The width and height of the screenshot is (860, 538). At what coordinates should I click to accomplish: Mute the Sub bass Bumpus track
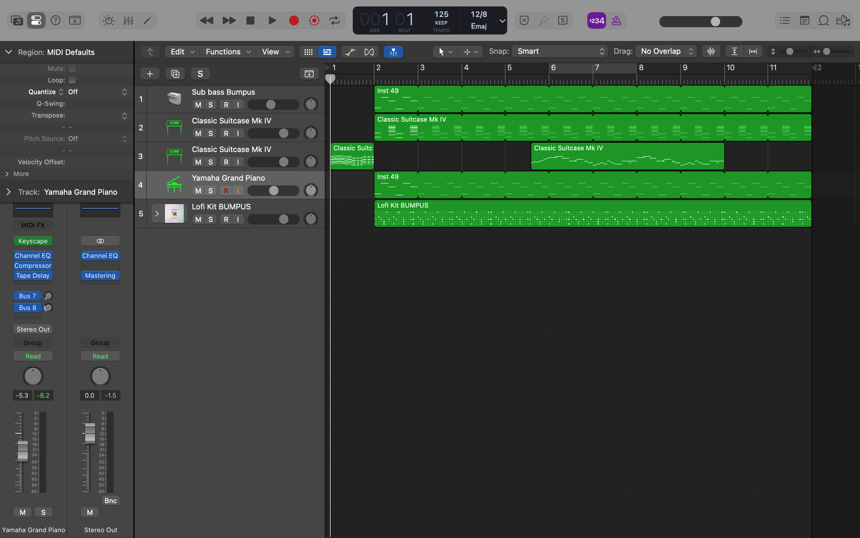pyautogui.click(x=198, y=105)
